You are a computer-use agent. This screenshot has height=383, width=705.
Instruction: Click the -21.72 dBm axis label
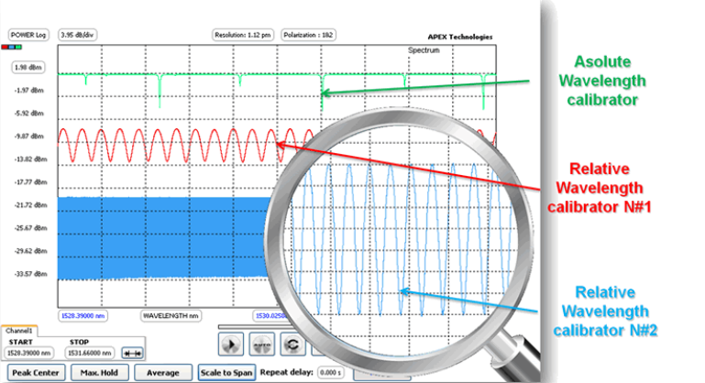30,205
